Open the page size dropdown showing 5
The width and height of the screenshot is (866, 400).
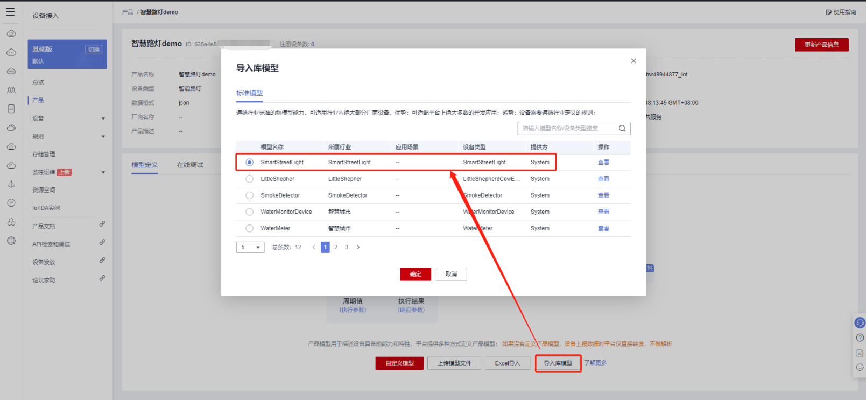(250, 247)
